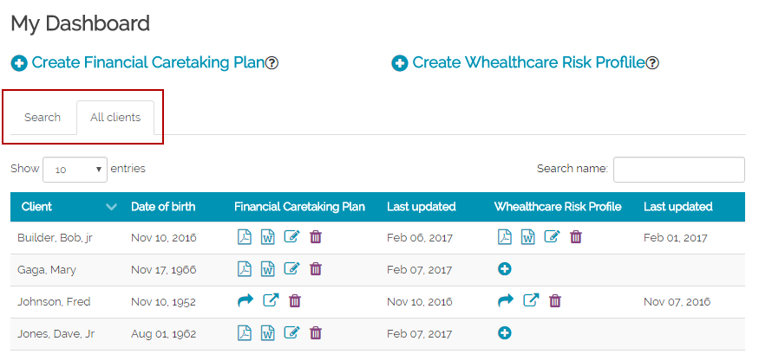Screen dimensions: 759x354
Task: Click help icon beside Create Whealthcare Risk Profile
Action: 652,63
